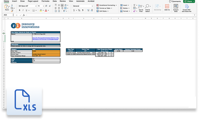Apply cell borders icon
This screenshot has width=199, height=120.
34,10
